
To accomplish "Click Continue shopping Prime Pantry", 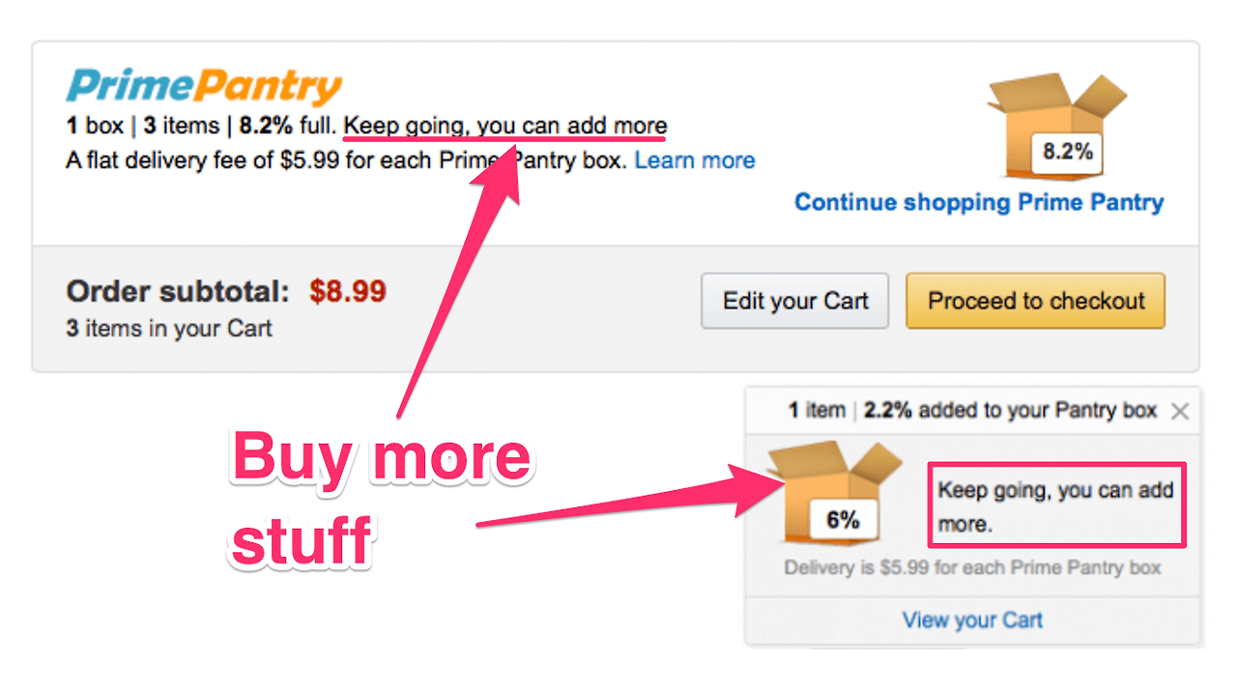I will (x=978, y=202).
